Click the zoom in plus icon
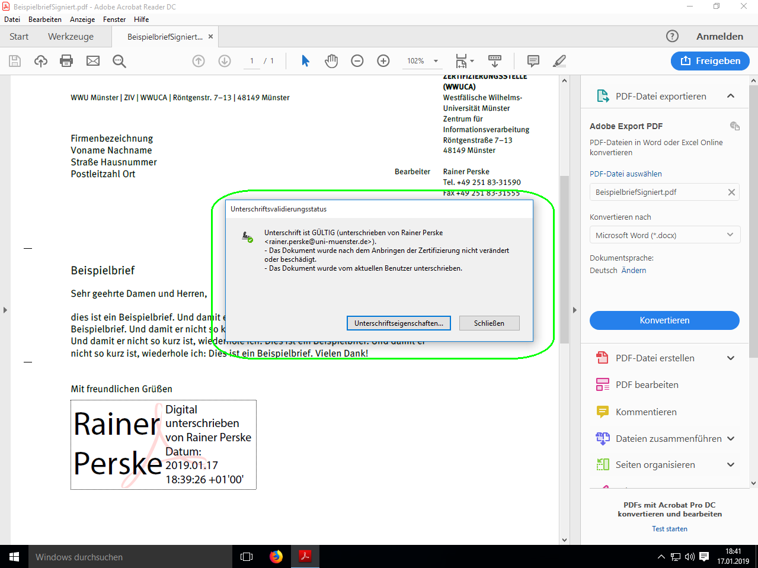Viewport: 758px width, 568px height. pos(383,61)
